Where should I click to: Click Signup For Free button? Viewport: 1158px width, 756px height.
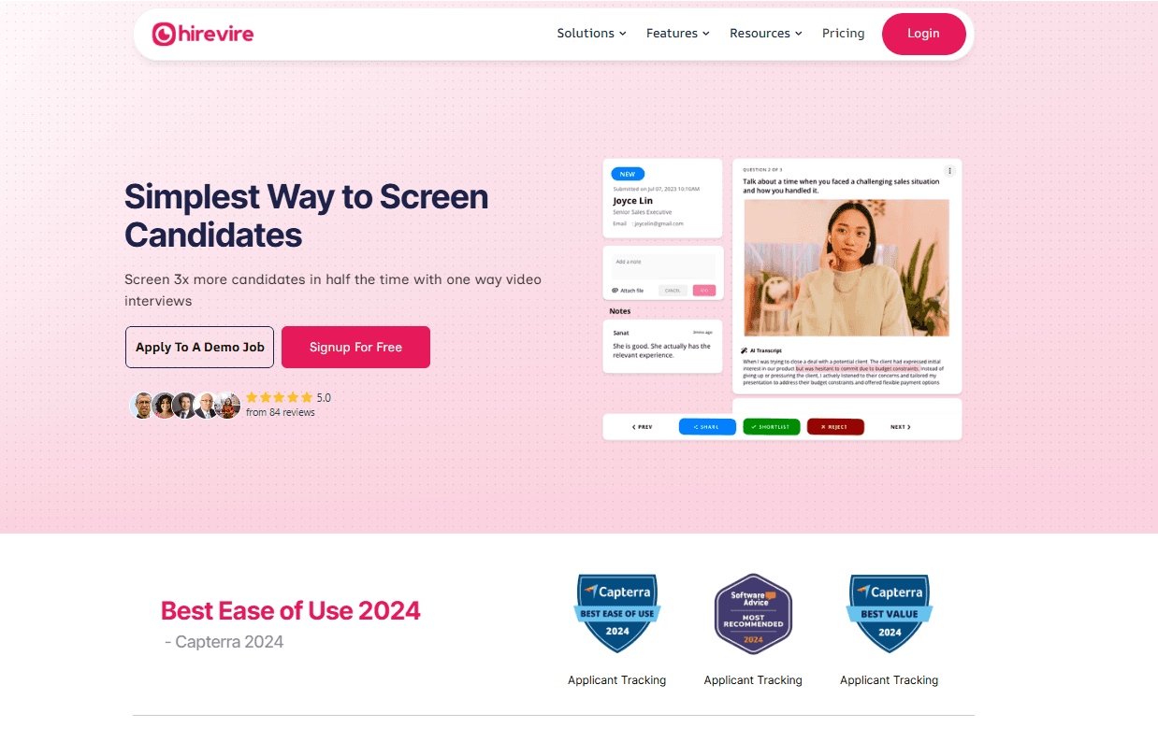click(x=355, y=347)
